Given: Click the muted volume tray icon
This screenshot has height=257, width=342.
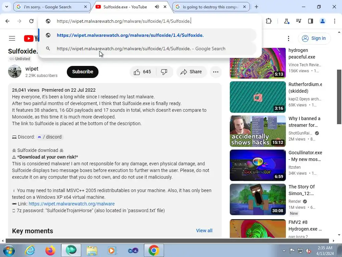Looking at the screenshot, I should 308,251.
